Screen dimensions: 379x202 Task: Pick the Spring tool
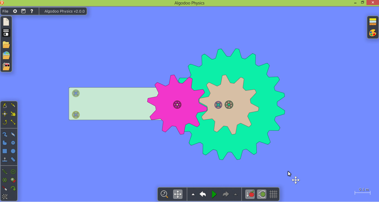5,172
